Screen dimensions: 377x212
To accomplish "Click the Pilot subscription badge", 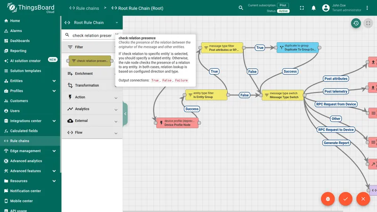I will tap(283, 5).
